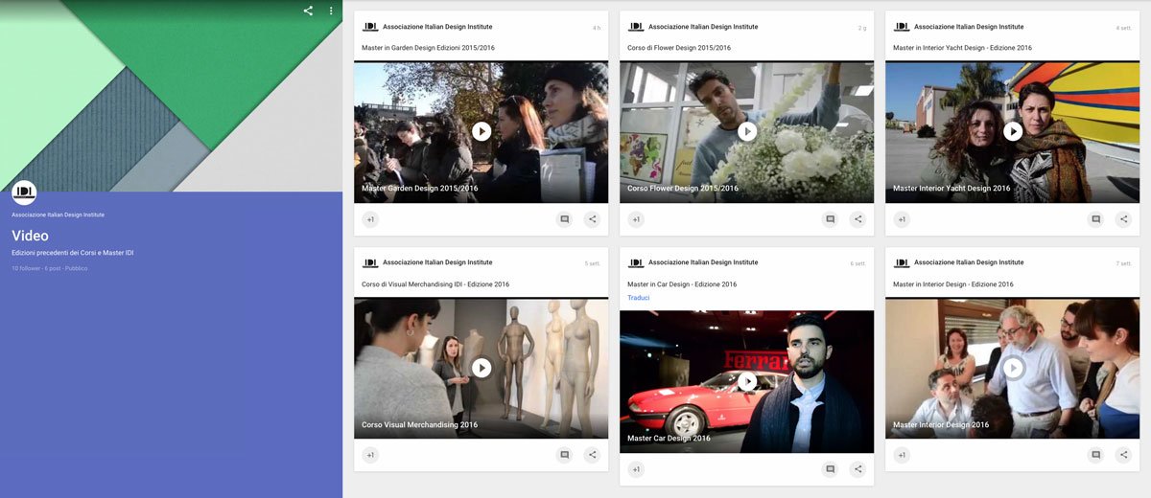Click the 'Master in Car Design - Edizione 2016' text
This screenshot has width=1151, height=498.
pyautogui.click(x=682, y=284)
